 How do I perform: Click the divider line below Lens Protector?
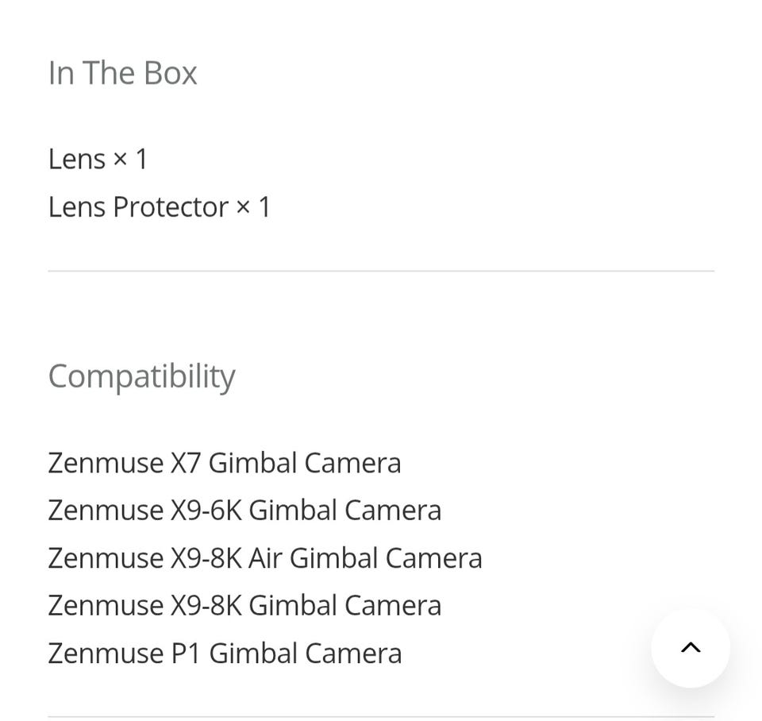pyautogui.click(x=381, y=271)
